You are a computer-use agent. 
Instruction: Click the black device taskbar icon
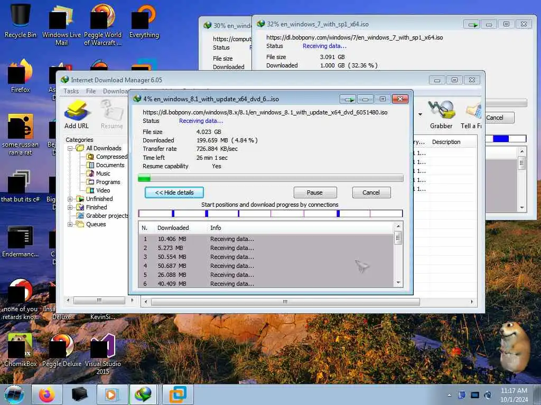point(79,394)
